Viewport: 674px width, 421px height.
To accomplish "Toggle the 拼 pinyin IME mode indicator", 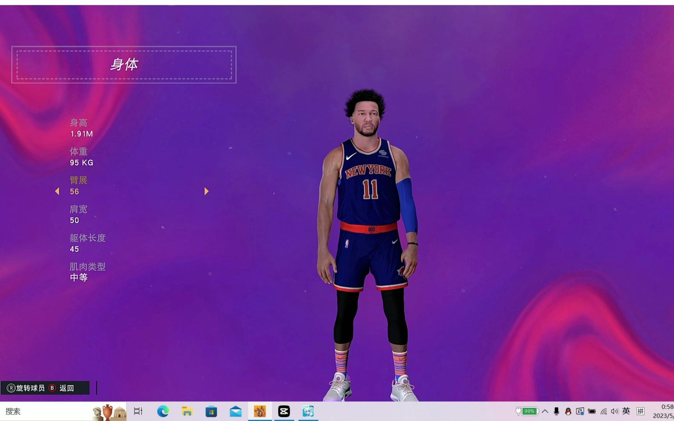I will (x=640, y=411).
